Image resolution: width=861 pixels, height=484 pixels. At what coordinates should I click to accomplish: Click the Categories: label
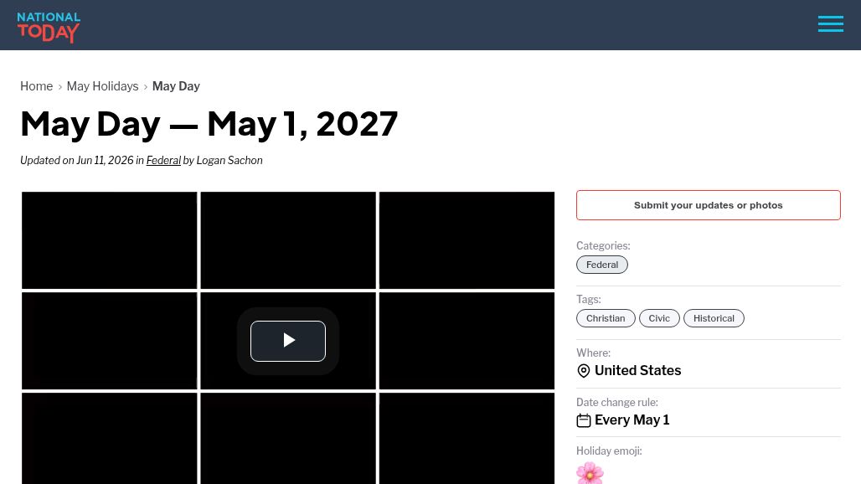click(603, 246)
